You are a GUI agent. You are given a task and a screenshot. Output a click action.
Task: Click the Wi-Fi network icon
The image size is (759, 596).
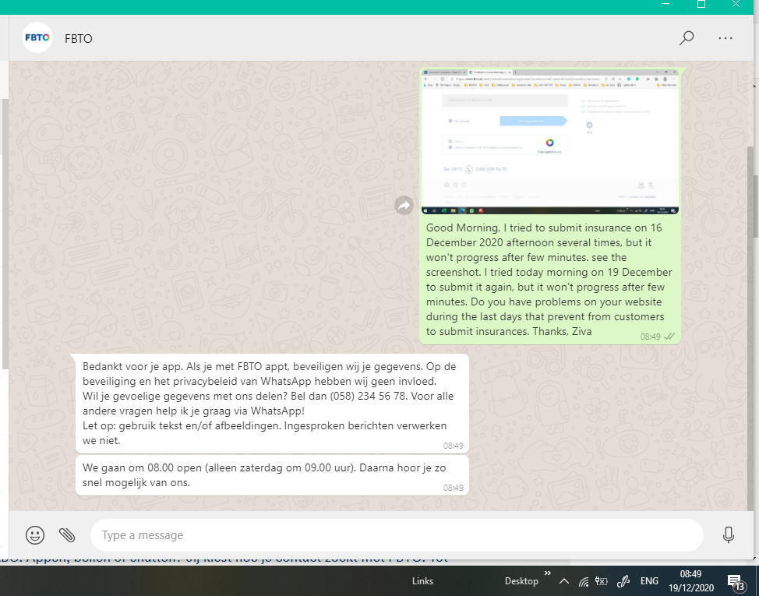pyautogui.click(x=584, y=580)
